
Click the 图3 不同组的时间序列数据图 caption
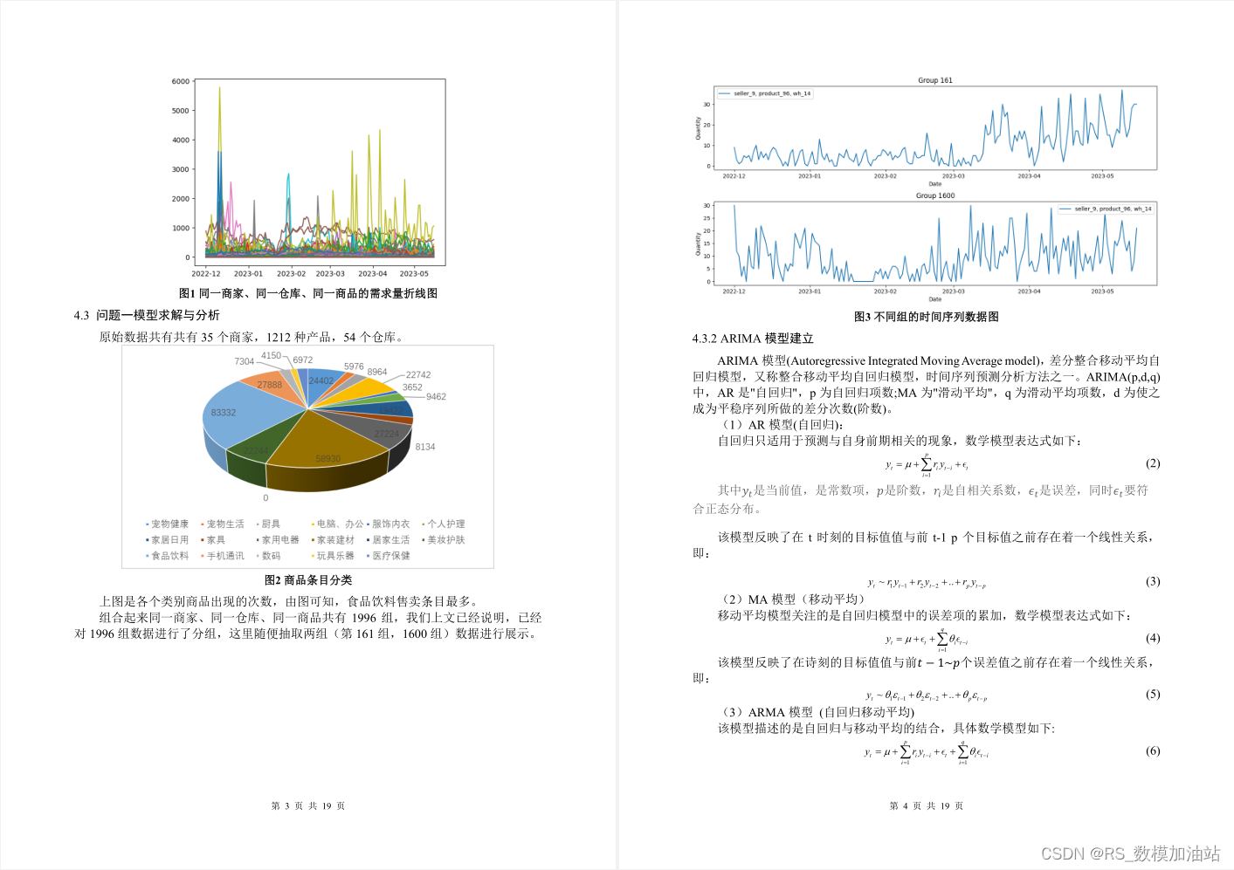(926, 317)
